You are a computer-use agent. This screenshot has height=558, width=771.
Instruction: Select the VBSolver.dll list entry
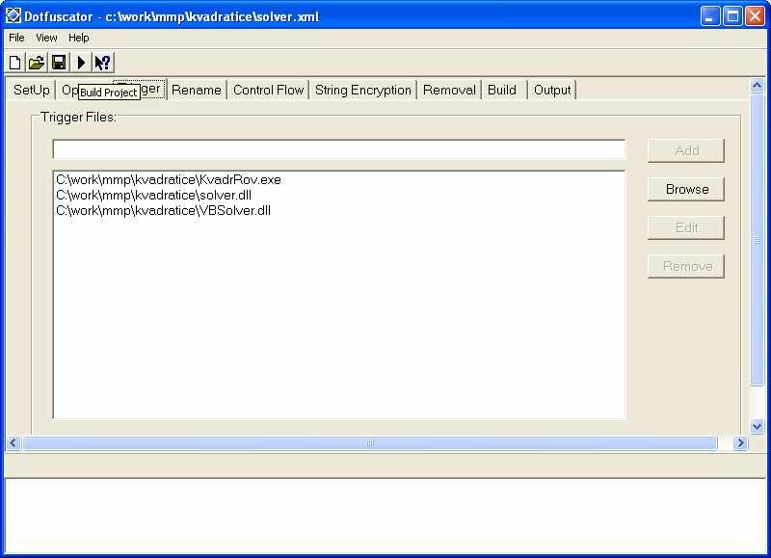[163, 210]
